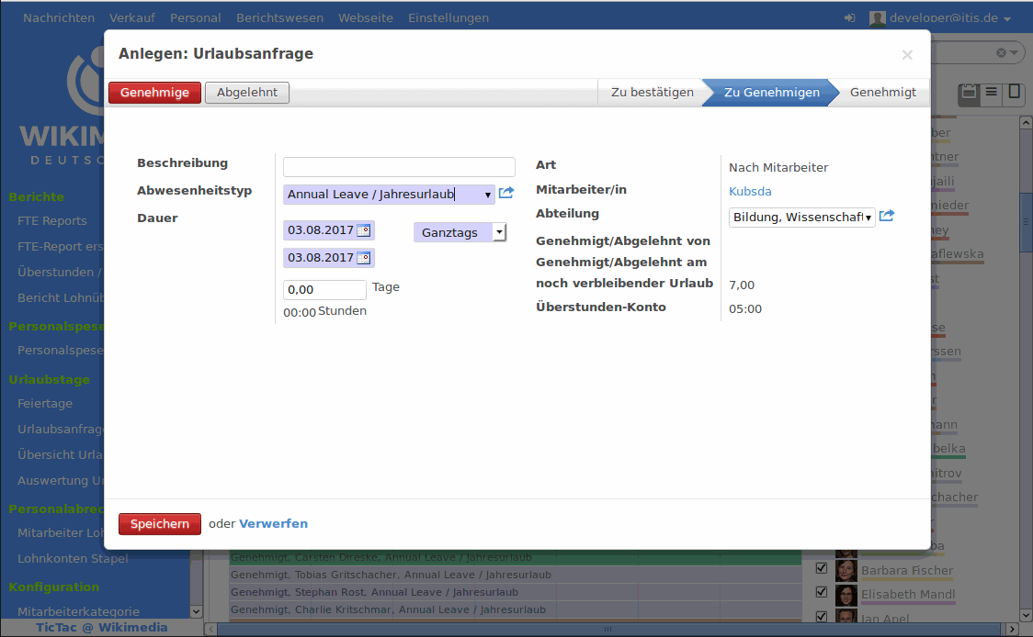1033x637 pixels.
Task: Switch to calendar view icon
Action: tap(968, 93)
